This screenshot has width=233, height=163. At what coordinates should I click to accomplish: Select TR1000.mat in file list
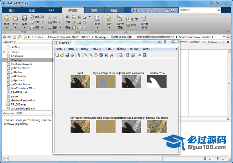pyautogui.click(x=19, y=104)
